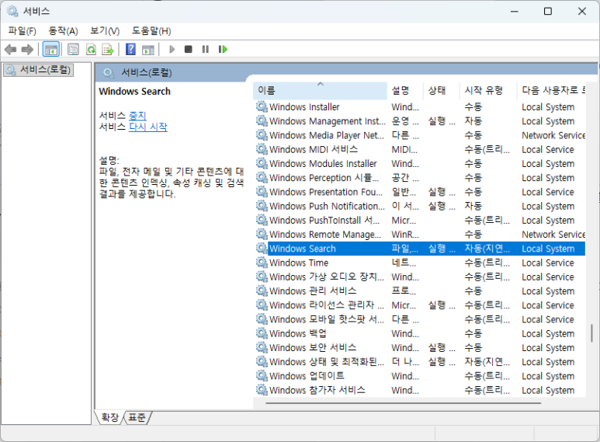Start the service with the play icon
The image size is (600, 442).
[x=172, y=50]
